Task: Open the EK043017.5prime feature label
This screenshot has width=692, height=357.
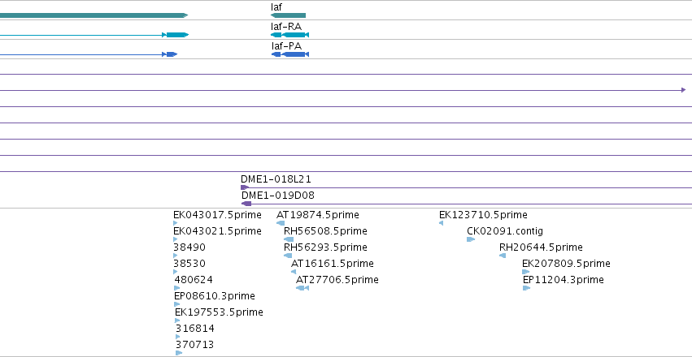Action: (x=217, y=215)
